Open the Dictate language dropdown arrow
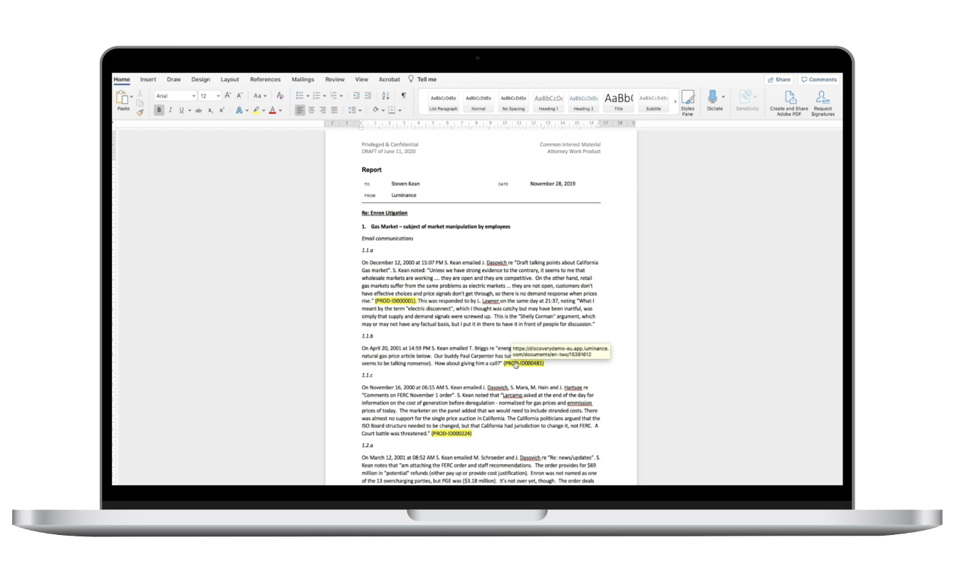955x577 pixels. (724, 97)
